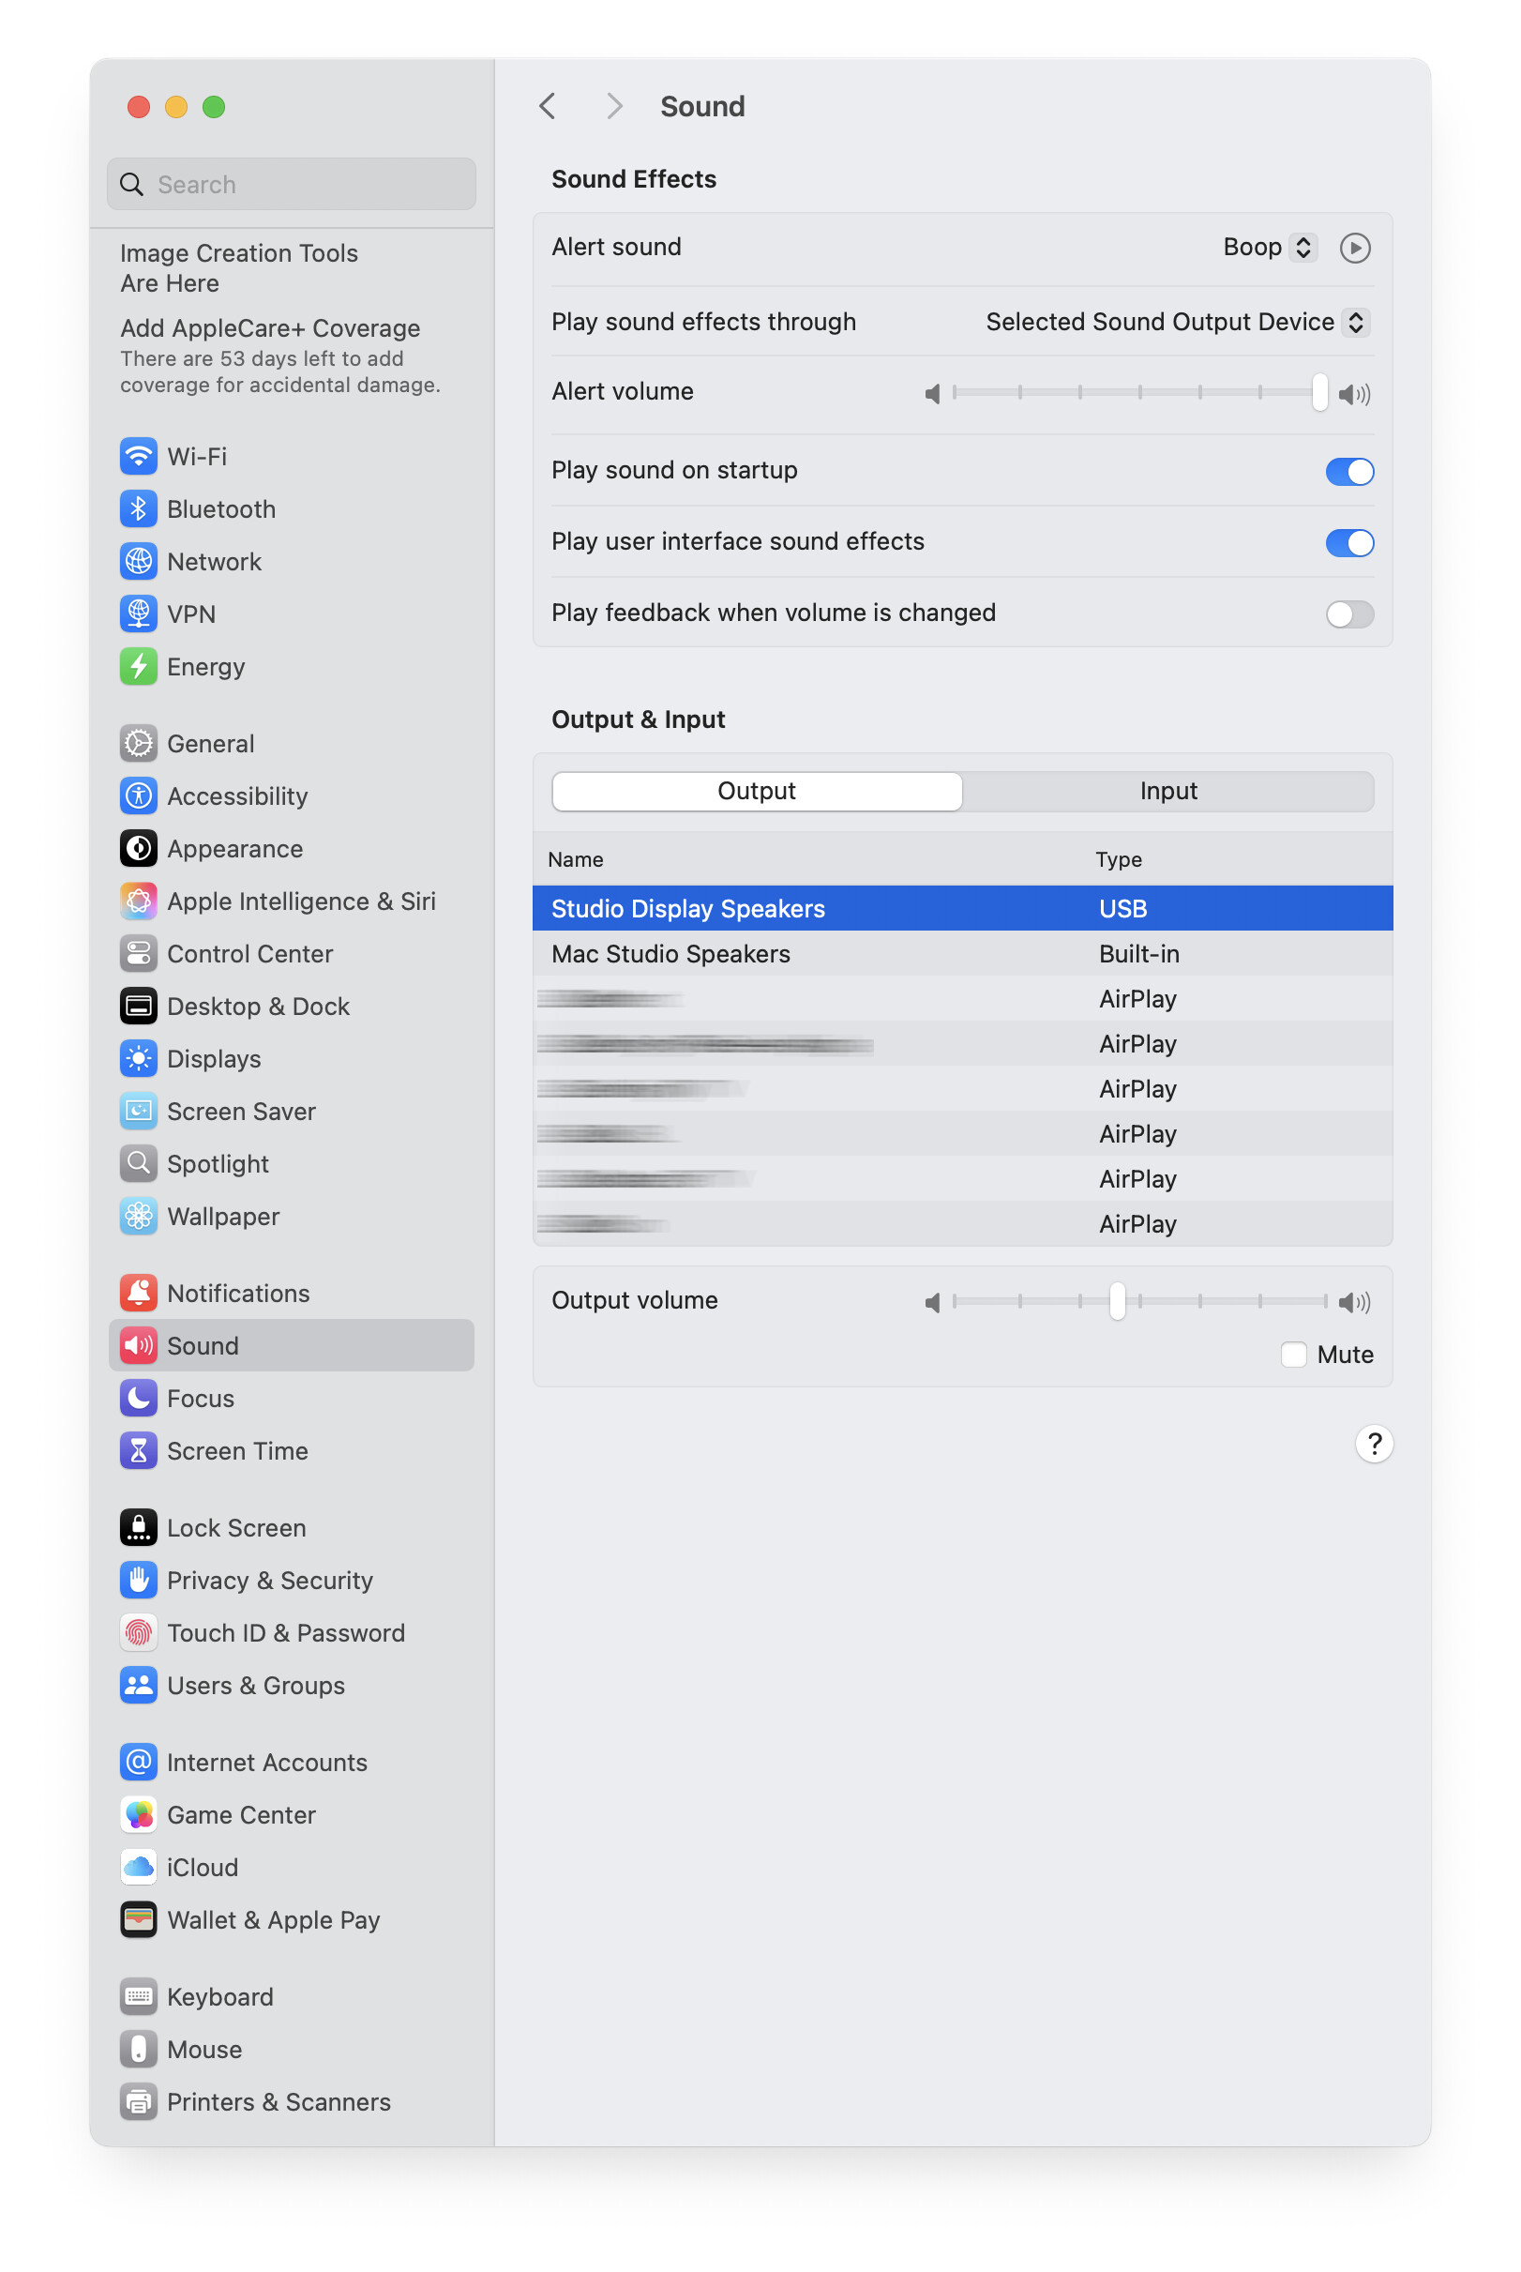1521x2272 pixels.
Task: Check the Mute checkbox
Action: (1293, 1355)
